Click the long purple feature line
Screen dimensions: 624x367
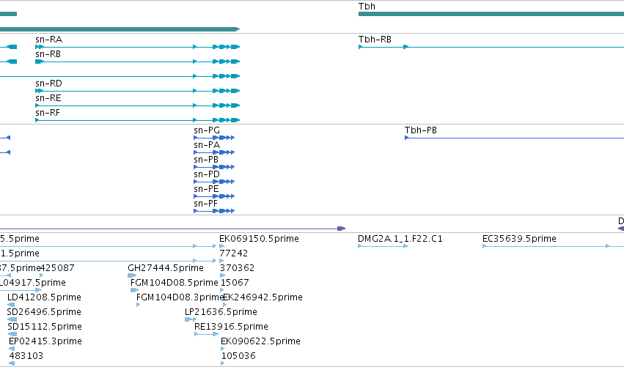pyautogui.click(x=172, y=229)
